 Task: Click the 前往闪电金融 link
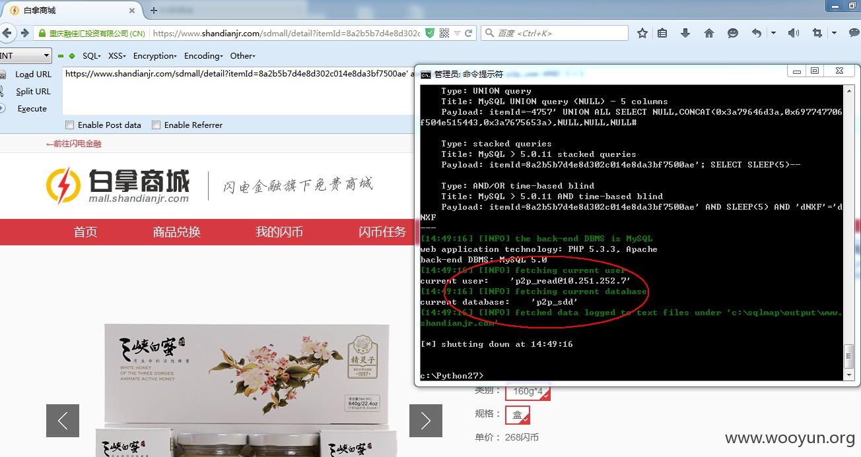pyautogui.click(x=73, y=144)
